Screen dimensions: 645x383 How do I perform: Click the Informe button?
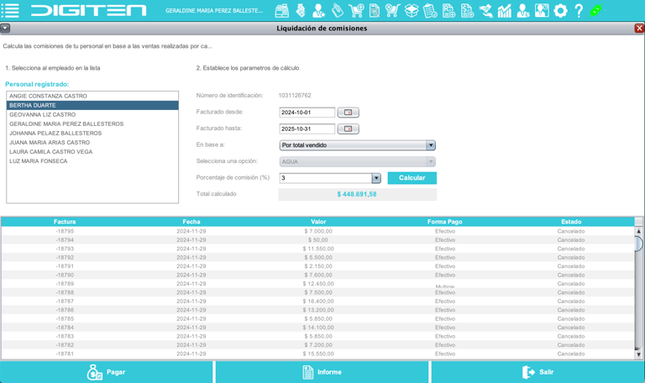[x=322, y=372]
